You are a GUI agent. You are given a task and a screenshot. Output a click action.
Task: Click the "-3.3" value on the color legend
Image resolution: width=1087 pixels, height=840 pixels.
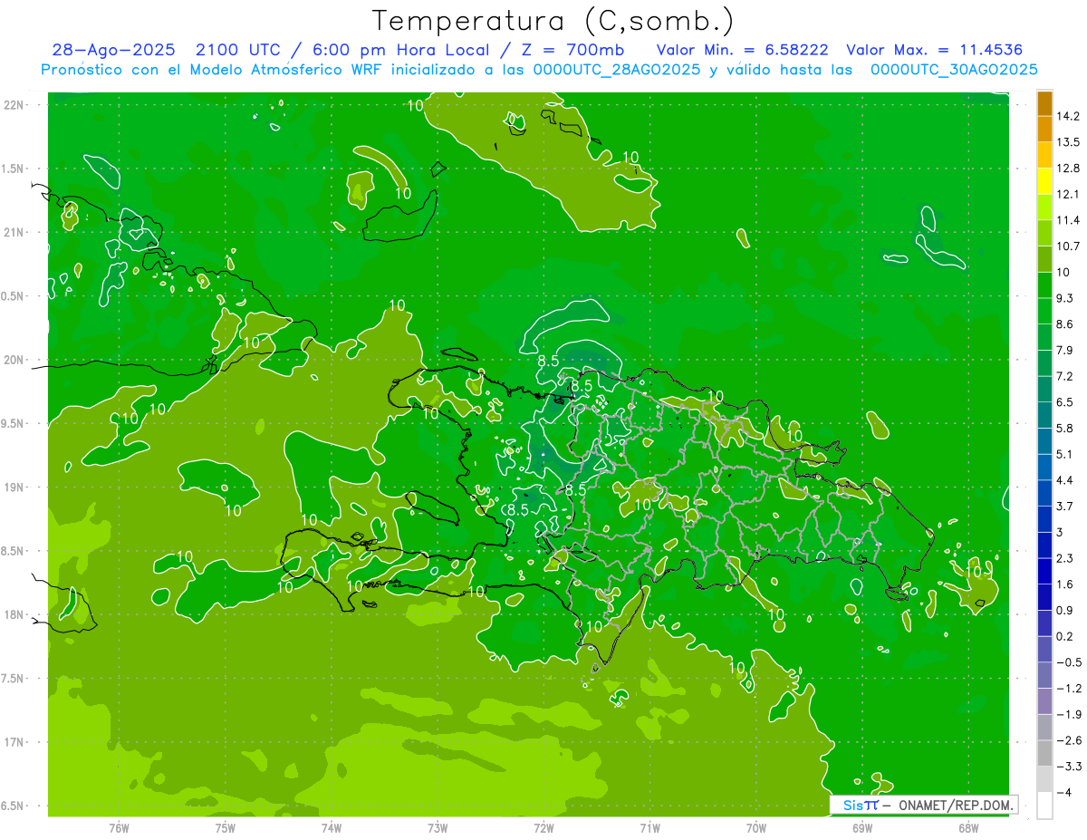(x=1068, y=767)
